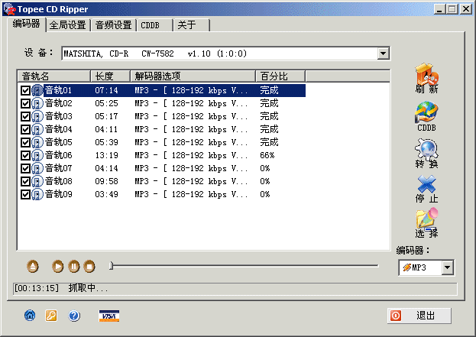This screenshot has height=337, width=476.
Task: Minimize the Topee CD Ripper window
Action: coord(439,9)
